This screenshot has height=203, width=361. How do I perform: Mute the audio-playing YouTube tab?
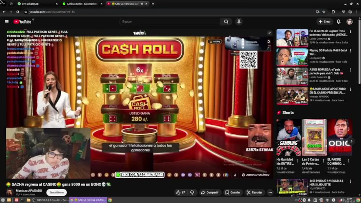tap(142, 4)
